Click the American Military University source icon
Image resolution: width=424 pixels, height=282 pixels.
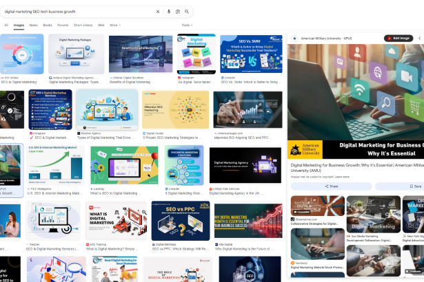coord(295,38)
